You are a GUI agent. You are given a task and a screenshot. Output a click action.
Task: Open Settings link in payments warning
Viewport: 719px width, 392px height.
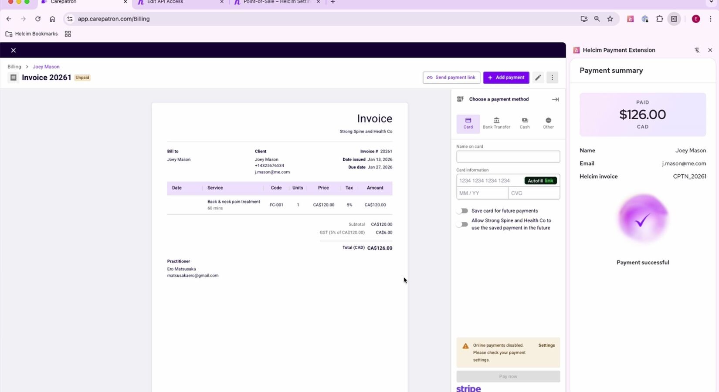546,345
